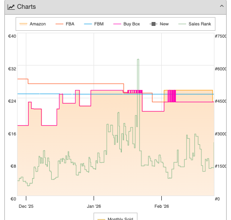Click the FBA orange-red legend line
The image size is (231, 220).
(x=59, y=24)
